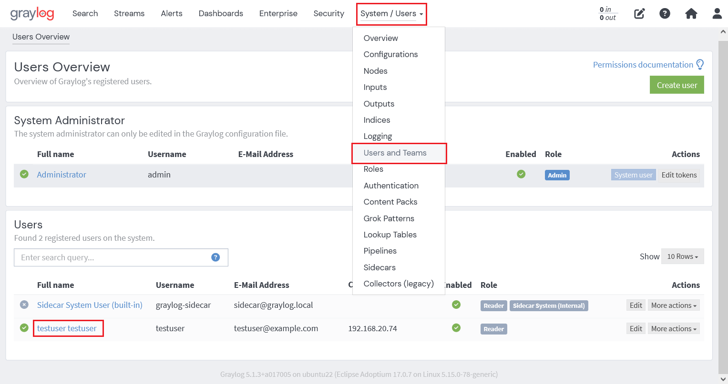Click the Permissions documentation lightbulb icon
This screenshot has height=384, width=728.
[x=700, y=65]
